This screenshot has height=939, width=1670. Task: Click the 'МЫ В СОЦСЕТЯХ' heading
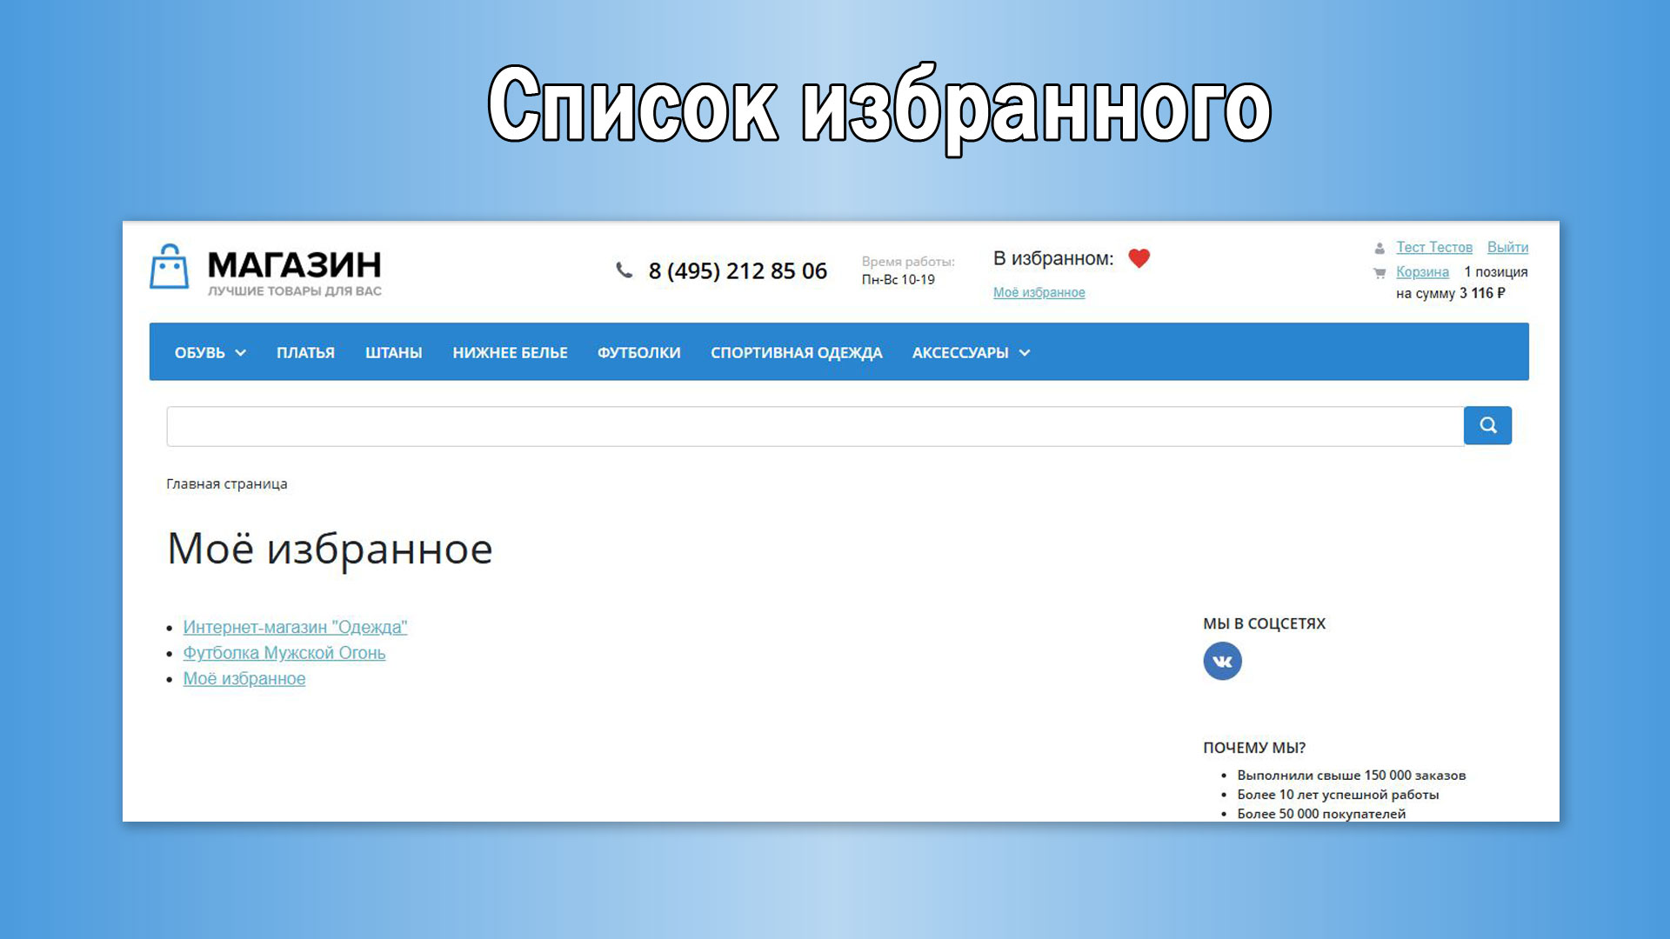tap(1264, 623)
